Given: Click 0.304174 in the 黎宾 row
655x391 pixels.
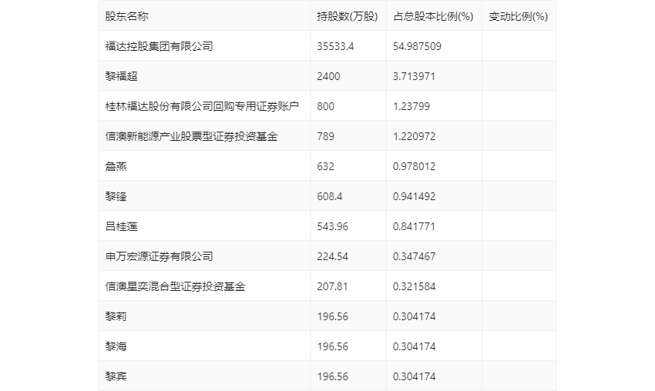Looking at the screenshot, I should 414,377.
